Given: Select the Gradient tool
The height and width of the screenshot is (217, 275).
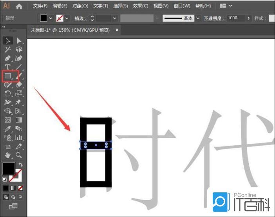Looking at the screenshot, I should pyautogui.click(x=19, y=120).
